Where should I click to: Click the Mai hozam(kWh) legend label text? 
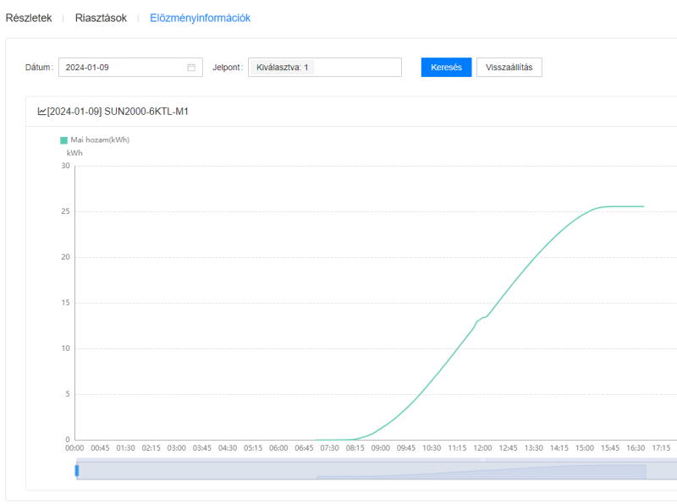100,140
